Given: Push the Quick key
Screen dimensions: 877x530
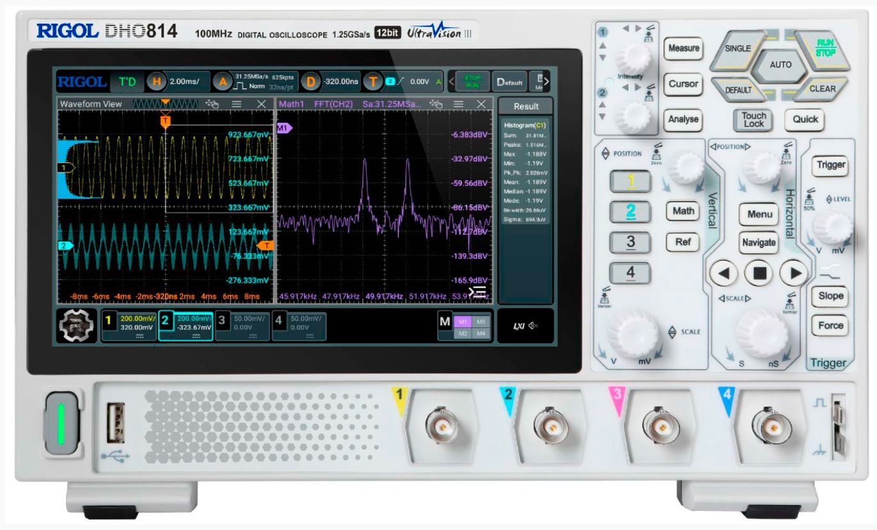Looking at the screenshot, I should coord(805,119).
